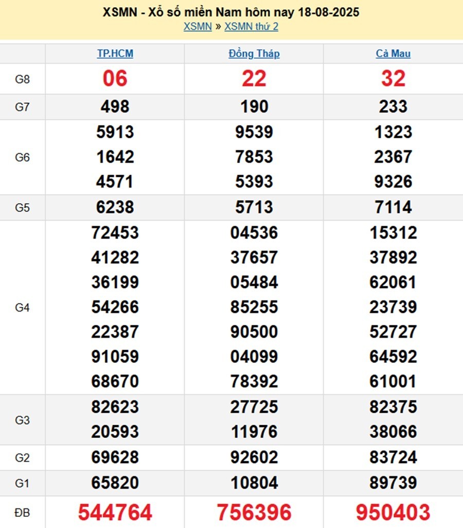The height and width of the screenshot is (528, 463).
Task: Open the Đồng Tháp province link
Action: coord(254,53)
